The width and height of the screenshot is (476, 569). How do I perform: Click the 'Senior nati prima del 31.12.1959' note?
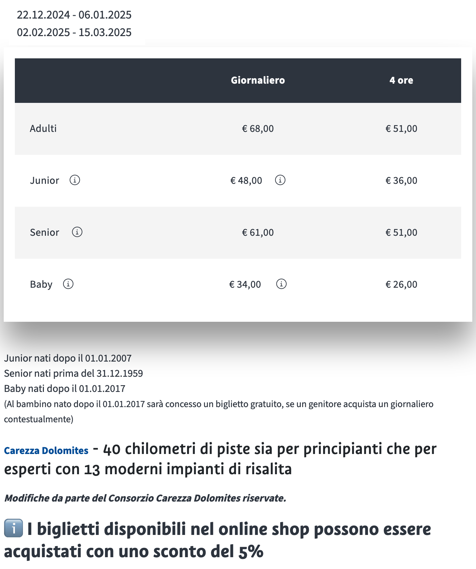click(x=73, y=373)
